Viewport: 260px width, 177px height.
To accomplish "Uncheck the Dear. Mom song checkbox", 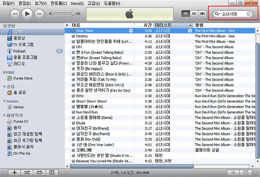I will point(73,31).
